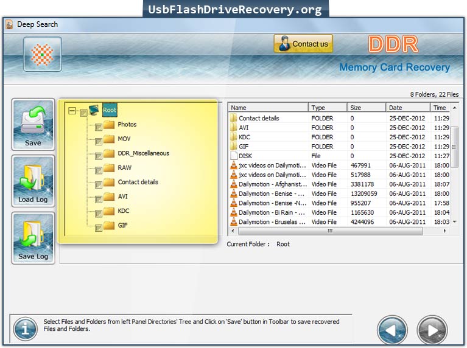
Task: Click scroll up arrow of file list
Action: coord(454,108)
